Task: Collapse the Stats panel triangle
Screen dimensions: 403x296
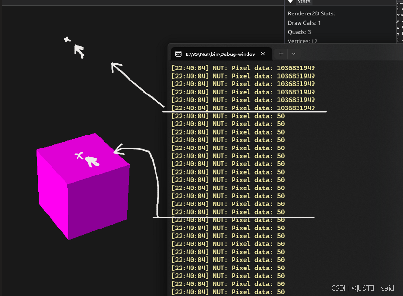Action: point(290,2)
